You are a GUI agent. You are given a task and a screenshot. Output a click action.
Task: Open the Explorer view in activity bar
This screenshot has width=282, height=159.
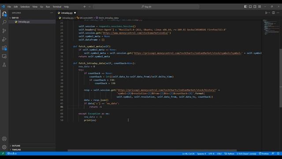pos(4,14)
